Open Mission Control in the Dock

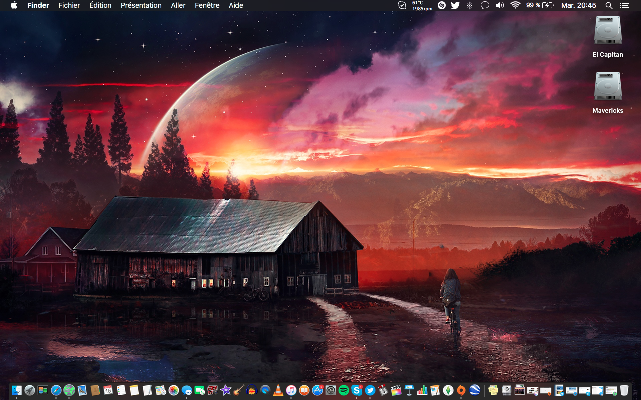(x=43, y=390)
